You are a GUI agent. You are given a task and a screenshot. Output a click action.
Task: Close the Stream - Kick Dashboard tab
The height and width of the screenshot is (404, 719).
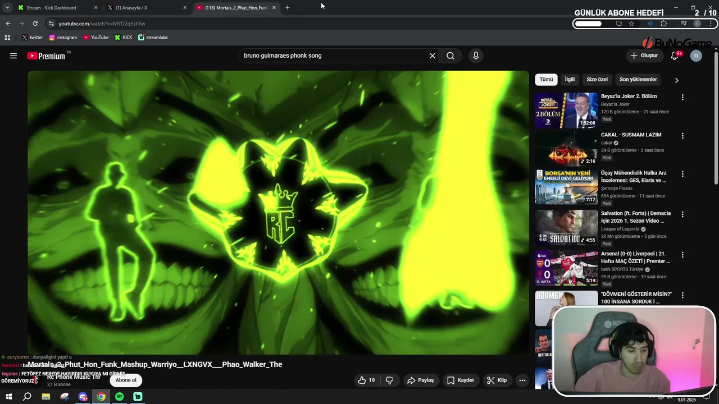[x=95, y=8]
